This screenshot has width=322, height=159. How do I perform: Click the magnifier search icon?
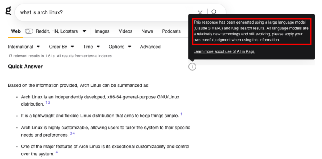[x=214, y=12]
